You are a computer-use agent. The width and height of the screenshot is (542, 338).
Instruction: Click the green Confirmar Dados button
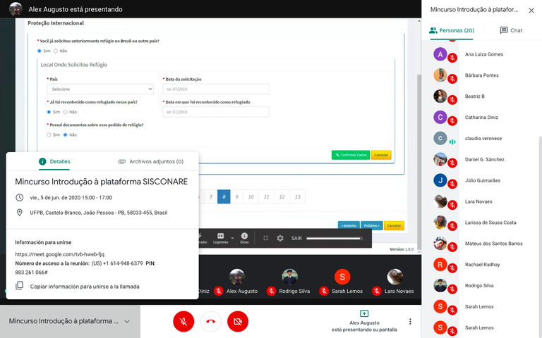351,155
